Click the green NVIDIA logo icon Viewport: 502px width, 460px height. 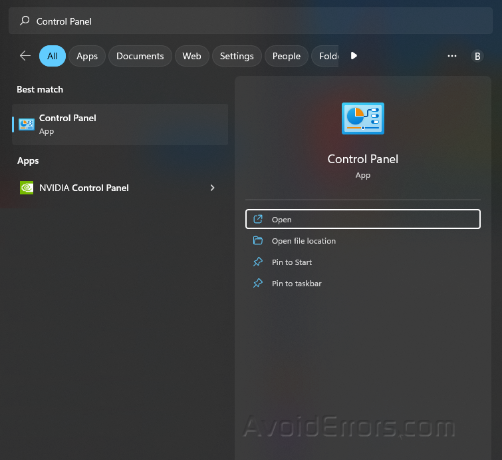(x=27, y=188)
